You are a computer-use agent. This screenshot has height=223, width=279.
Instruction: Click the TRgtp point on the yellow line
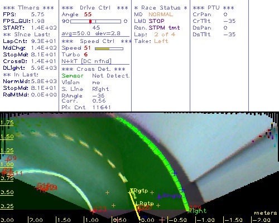click(130, 192)
